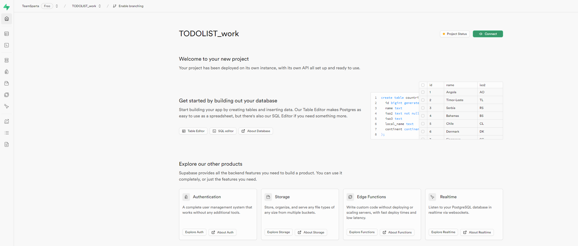Click Authentication card lock icon
Image resolution: width=578 pixels, height=246 pixels.
coord(186,197)
